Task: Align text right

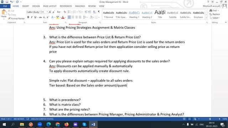Action: 76,17
